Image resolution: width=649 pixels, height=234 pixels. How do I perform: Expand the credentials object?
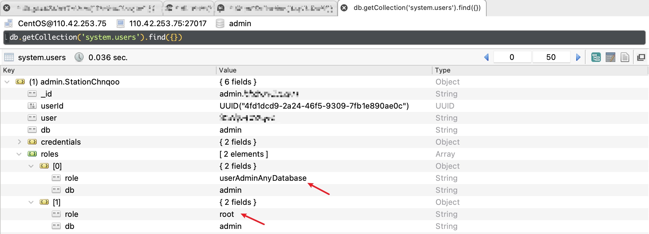point(19,142)
